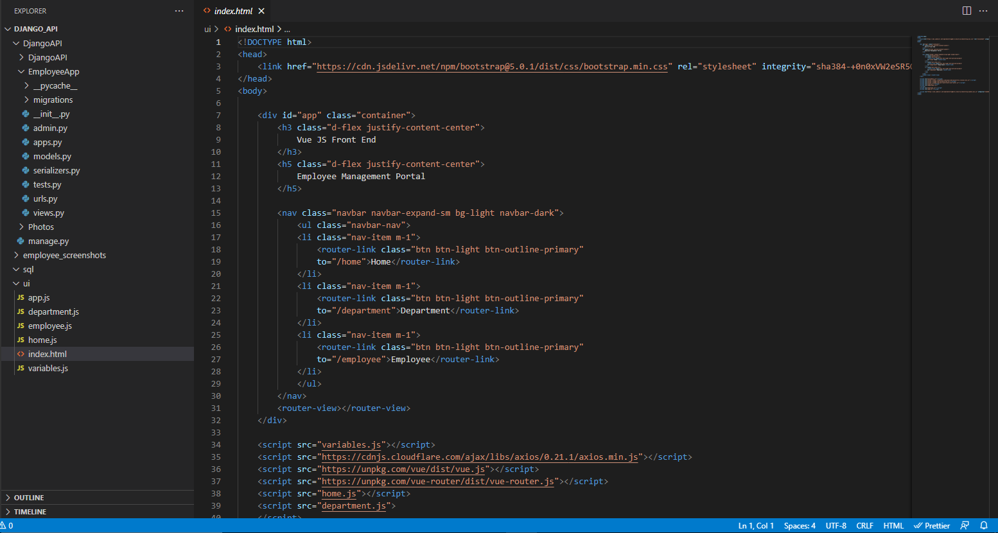Click the ui breadcrumb segment
Image resolution: width=998 pixels, height=533 pixels.
coord(207,29)
